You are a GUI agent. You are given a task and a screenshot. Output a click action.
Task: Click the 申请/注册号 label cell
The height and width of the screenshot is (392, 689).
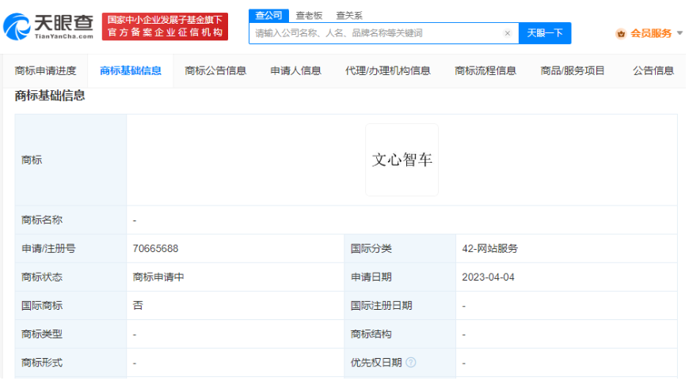(x=70, y=249)
